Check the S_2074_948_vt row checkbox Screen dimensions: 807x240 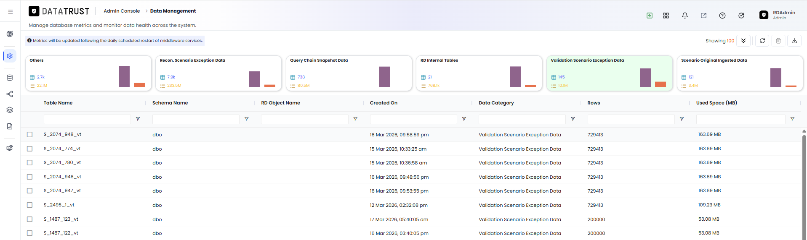pyautogui.click(x=29, y=135)
